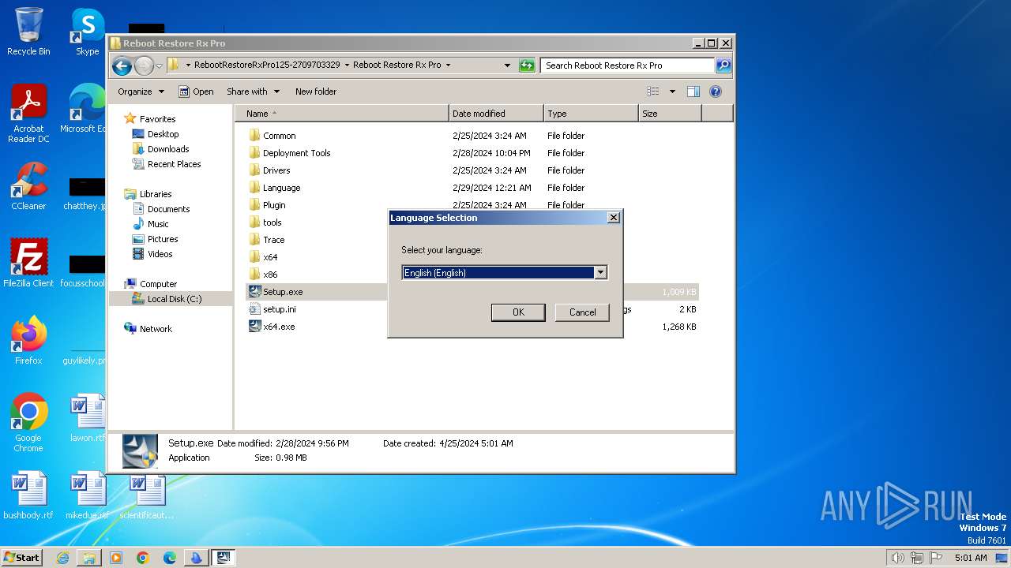This screenshot has height=568, width=1011.
Task: Select Network in navigation pane
Action: [x=148, y=329]
